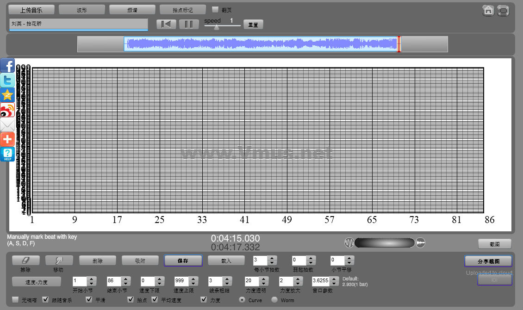Select the move (移动) tool

click(58, 260)
